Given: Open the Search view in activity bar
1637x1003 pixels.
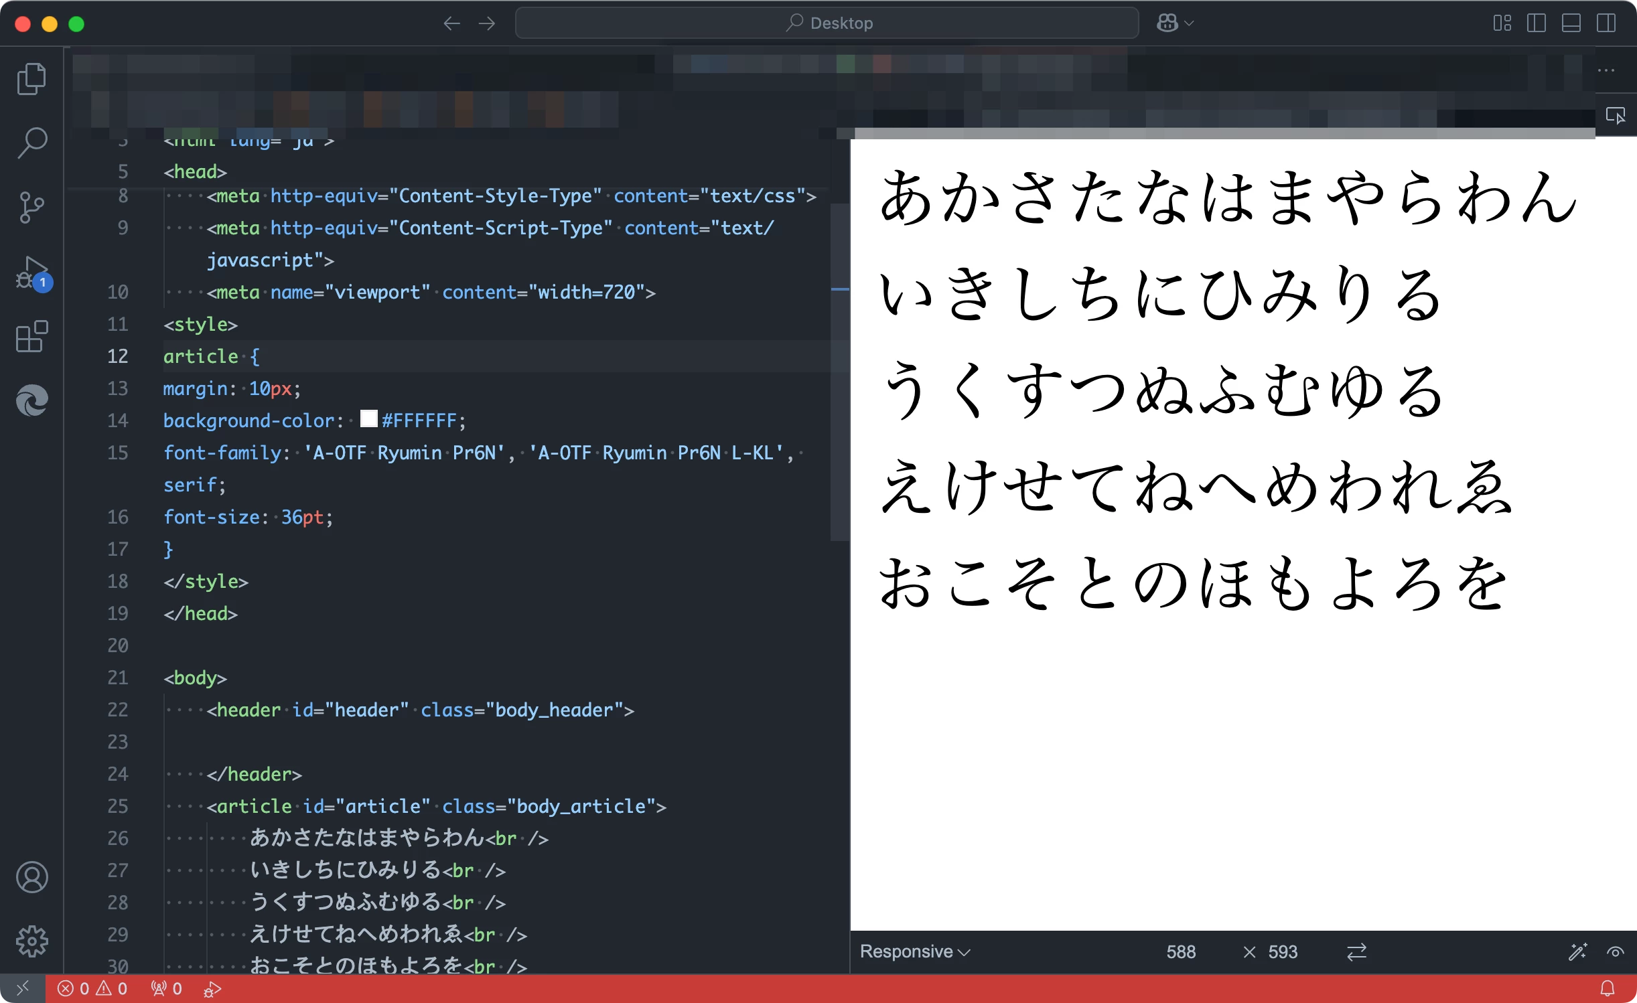Looking at the screenshot, I should [31, 143].
